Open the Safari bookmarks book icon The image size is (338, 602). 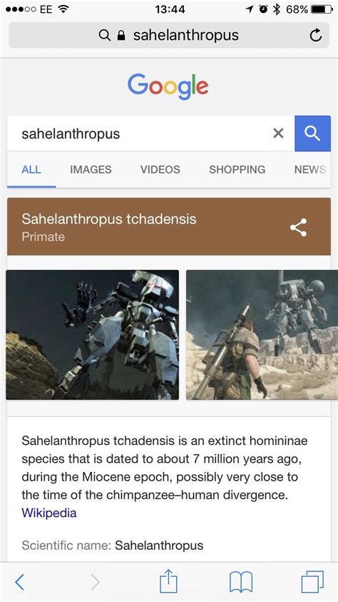point(240,582)
